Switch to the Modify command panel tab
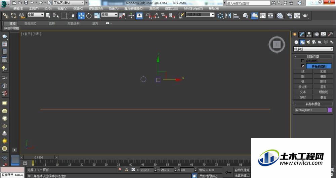This screenshot has height=178, width=336. pos(302,34)
